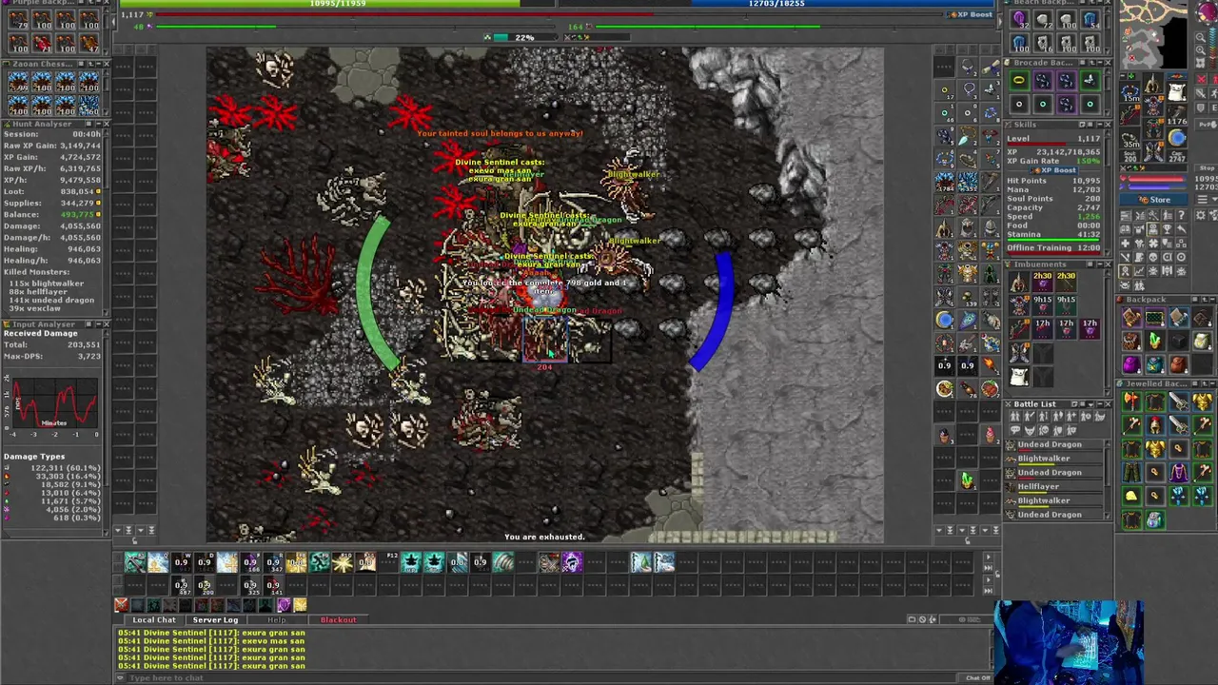Click the Offline Training row in Skills
The image size is (1218, 685).
(1054, 247)
